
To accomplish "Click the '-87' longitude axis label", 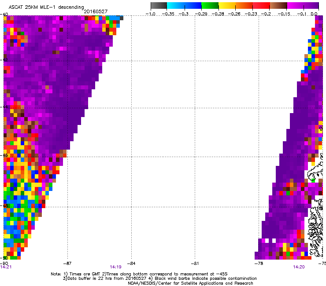I will (67, 264).
